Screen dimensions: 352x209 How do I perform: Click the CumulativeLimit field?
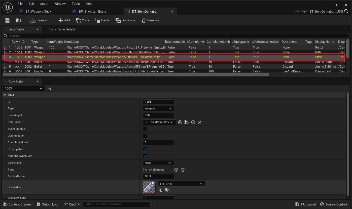tap(158, 143)
